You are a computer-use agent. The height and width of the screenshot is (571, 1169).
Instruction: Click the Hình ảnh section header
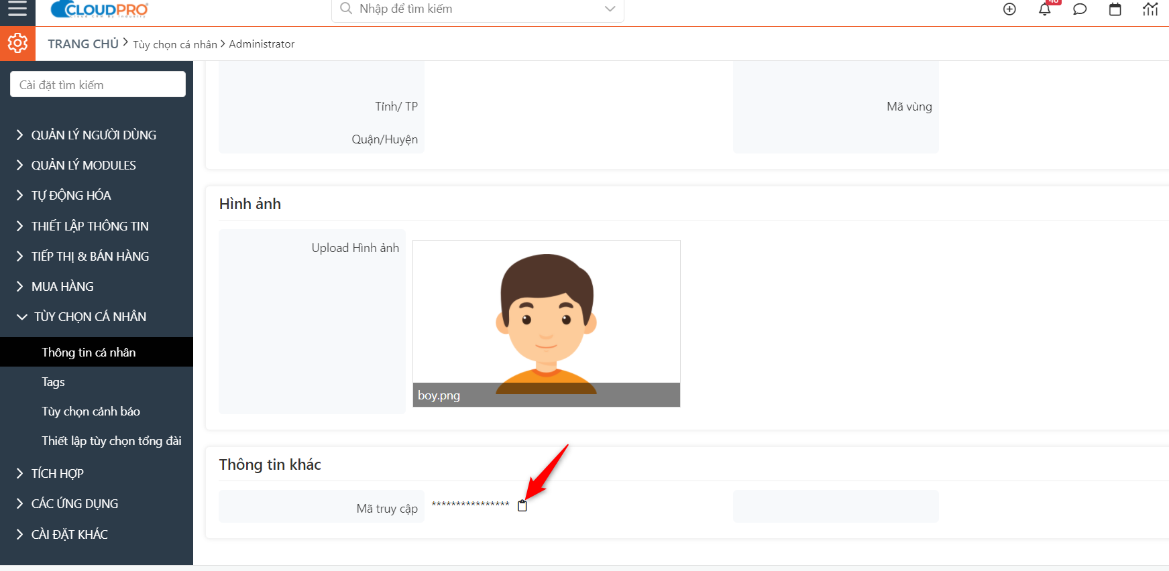250,204
